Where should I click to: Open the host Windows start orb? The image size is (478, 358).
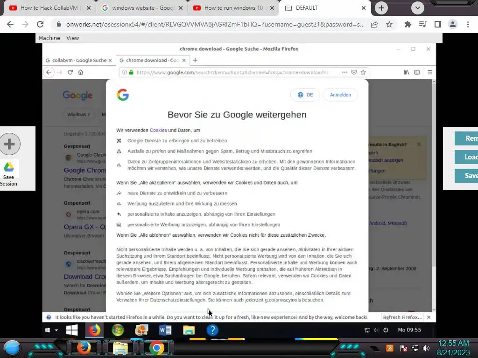12,348
